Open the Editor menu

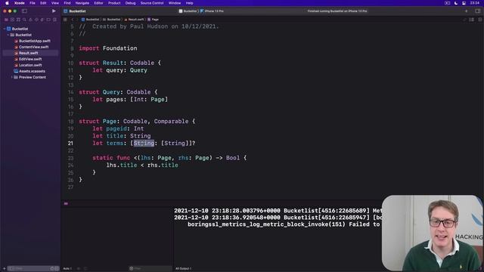[x=98, y=3]
